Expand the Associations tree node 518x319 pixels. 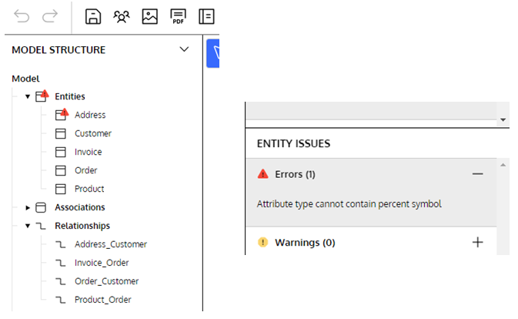coord(28,207)
